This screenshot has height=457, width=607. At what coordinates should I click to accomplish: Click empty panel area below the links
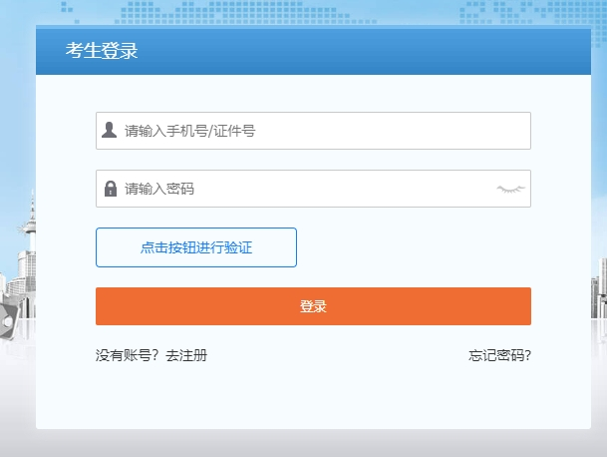point(313,397)
